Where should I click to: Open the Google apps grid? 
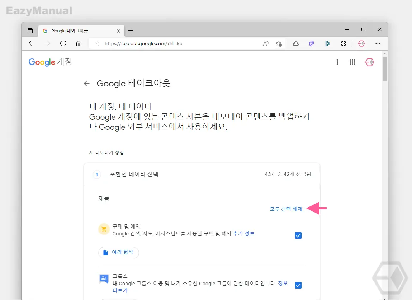coord(352,62)
